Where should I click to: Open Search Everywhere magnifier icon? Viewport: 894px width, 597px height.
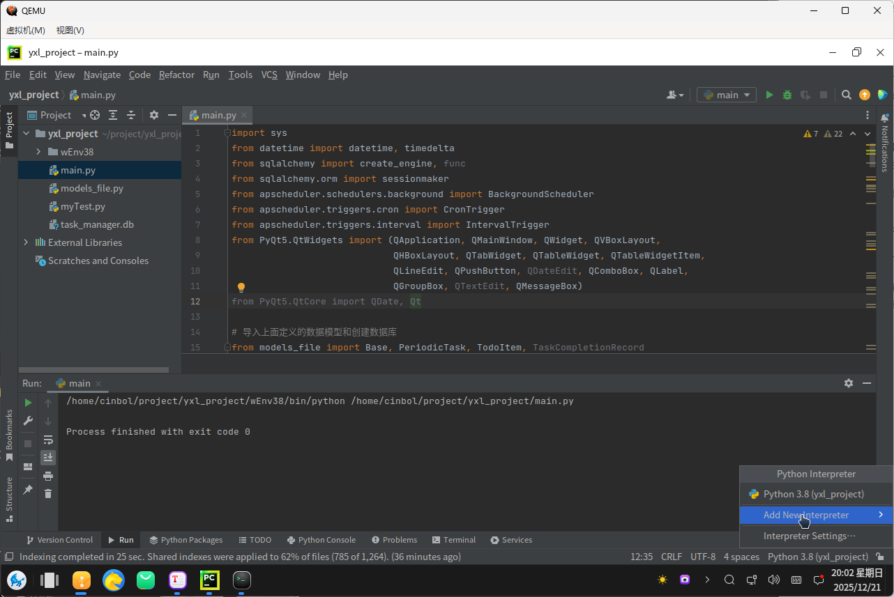pos(846,95)
